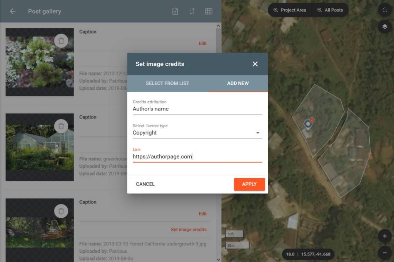Viewport: 394px width, 262px height.
Task: Go back from Post gallery
Action: 13,11
